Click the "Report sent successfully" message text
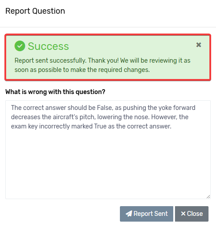Screen dimensions: 216x230 (50, 60)
